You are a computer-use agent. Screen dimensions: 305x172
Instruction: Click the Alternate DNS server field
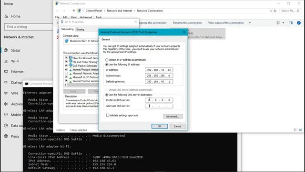[x=159, y=106]
